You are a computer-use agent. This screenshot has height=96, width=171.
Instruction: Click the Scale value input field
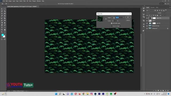coord(113,21)
